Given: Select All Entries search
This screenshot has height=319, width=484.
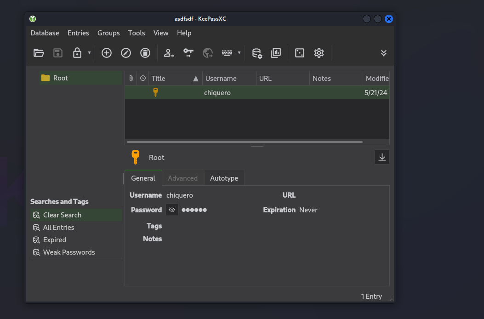Looking at the screenshot, I should tap(76, 227).
